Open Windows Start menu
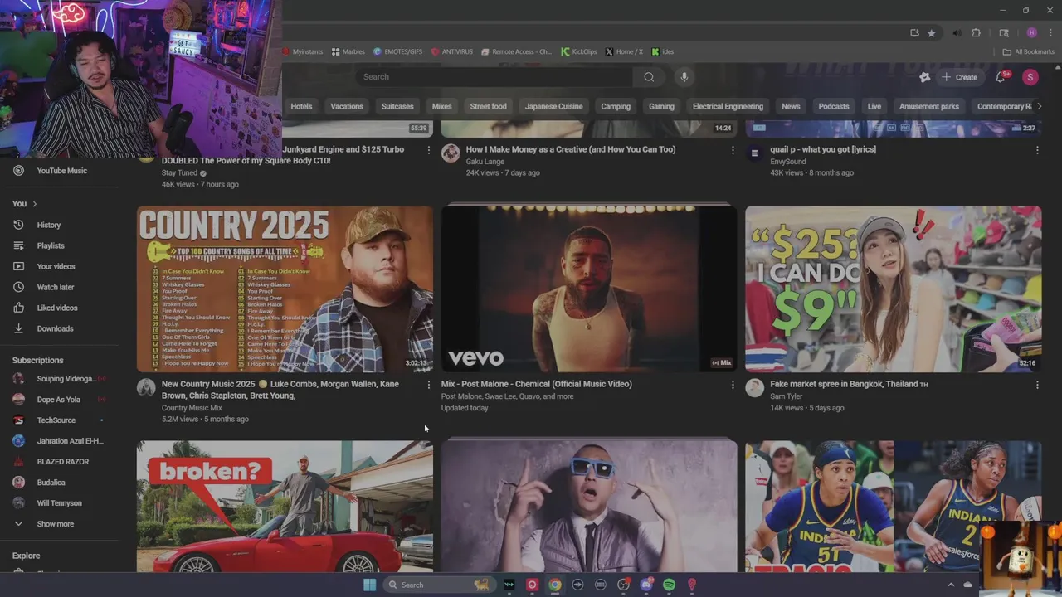The image size is (1062, 597). click(369, 585)
